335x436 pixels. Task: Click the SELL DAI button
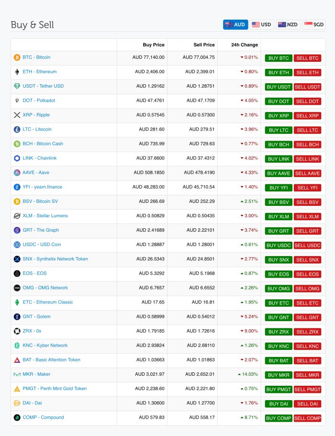[307, 404]
